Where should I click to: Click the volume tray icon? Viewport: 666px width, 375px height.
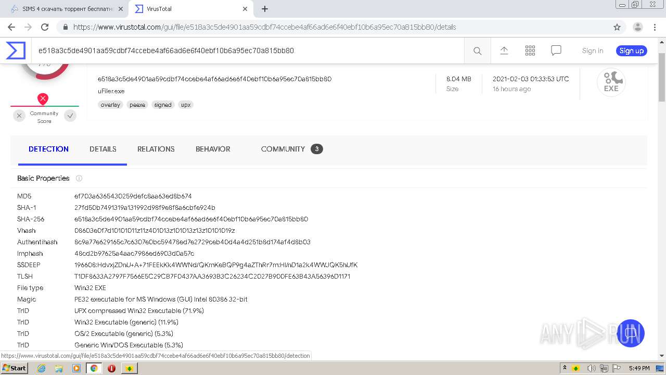click(592, 368)
